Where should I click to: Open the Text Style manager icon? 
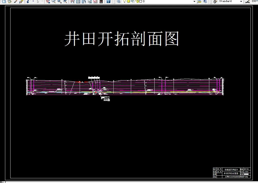pos(215,1)
